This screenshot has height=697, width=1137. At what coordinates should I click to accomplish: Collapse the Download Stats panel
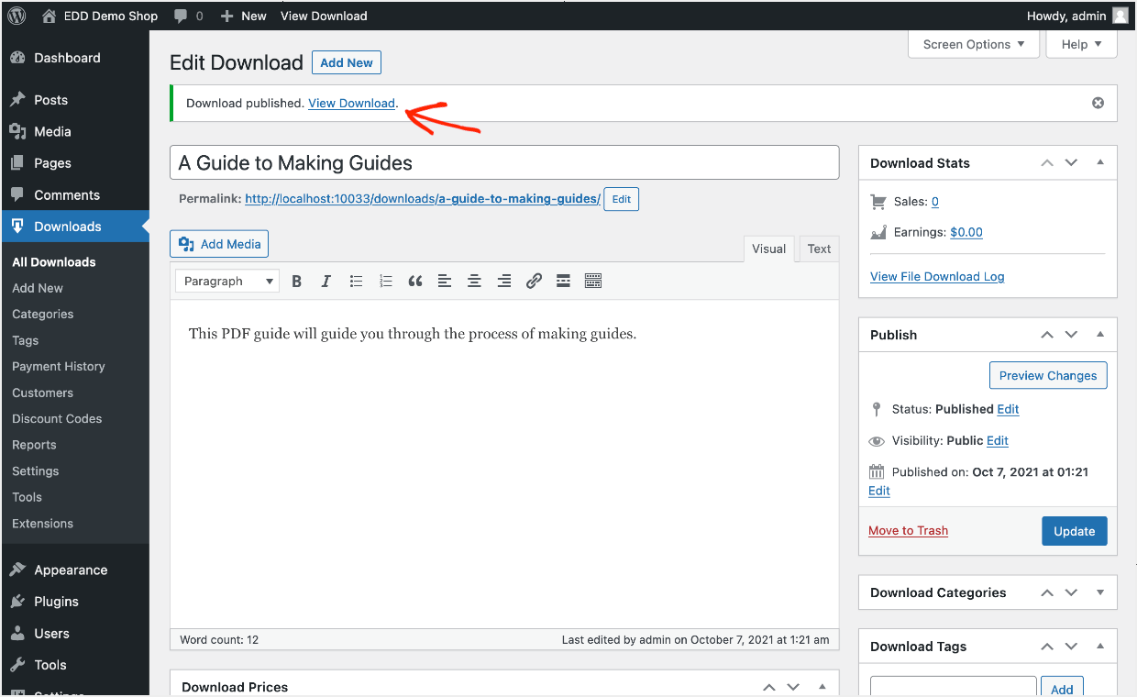pyautogui.click(x=1099, y=162)
